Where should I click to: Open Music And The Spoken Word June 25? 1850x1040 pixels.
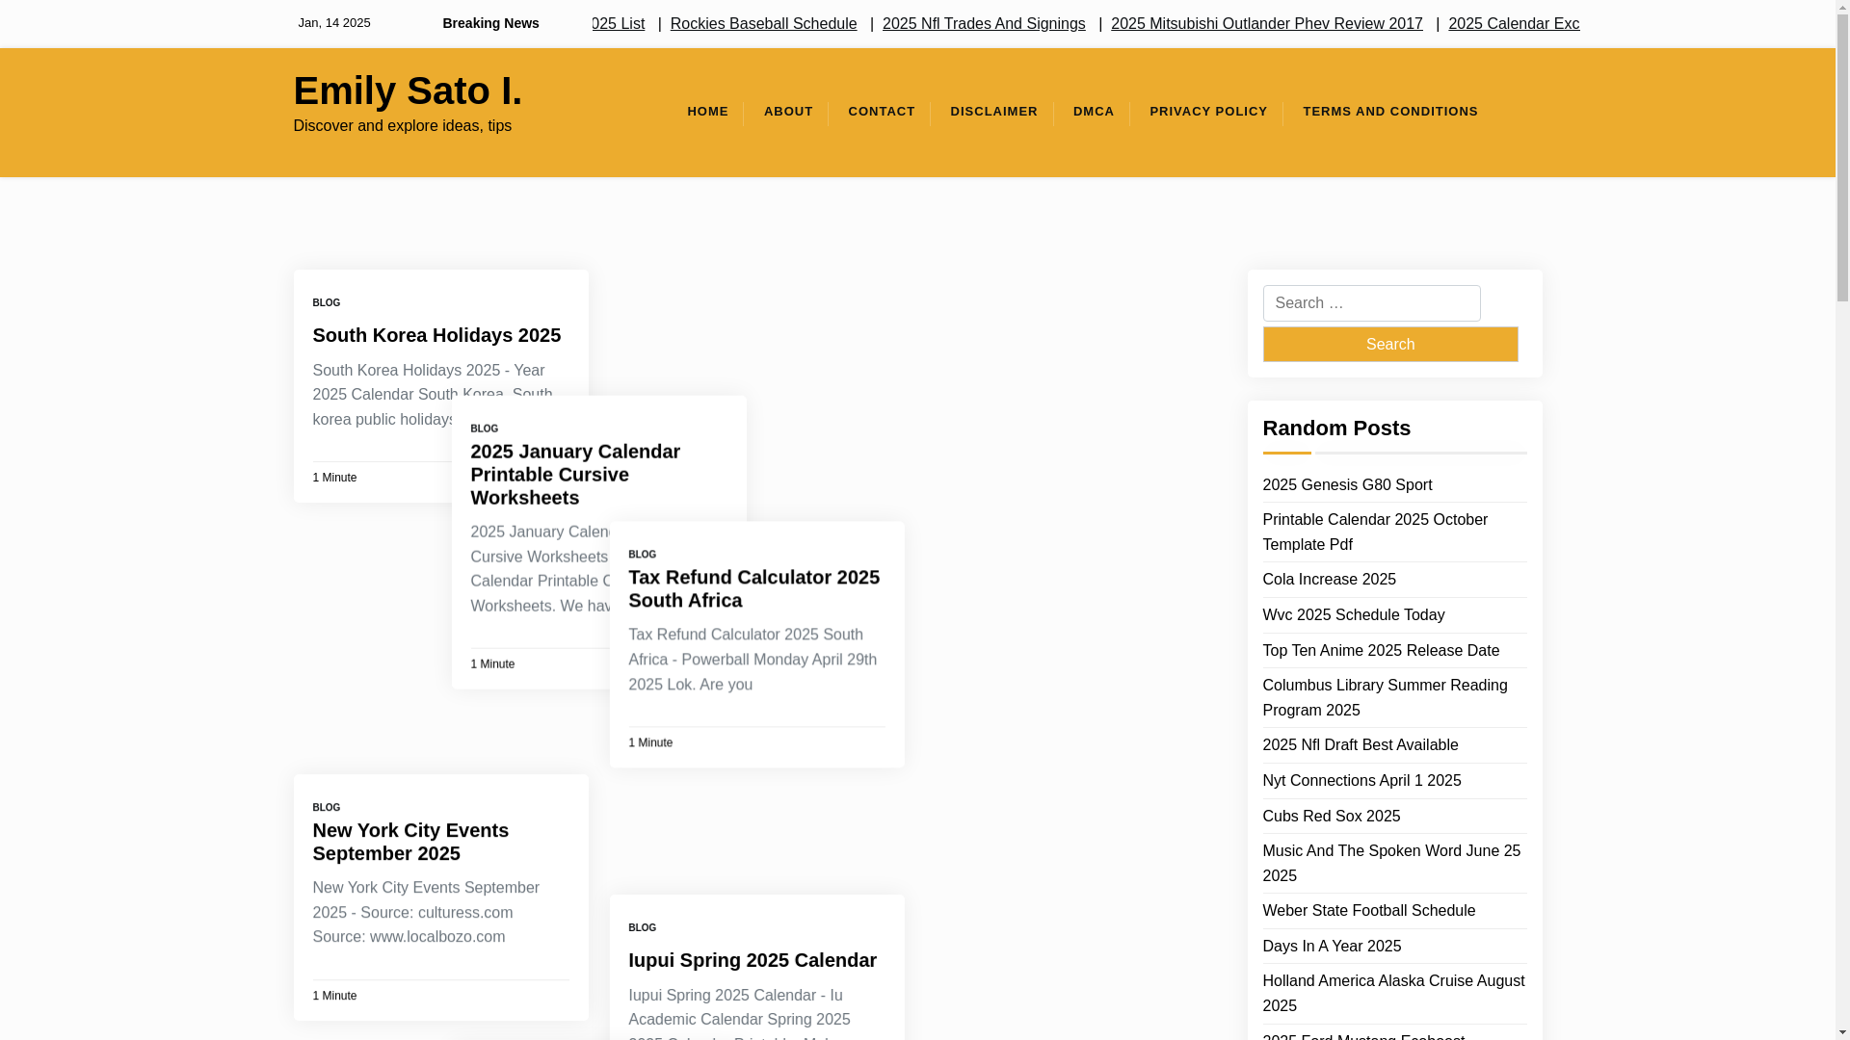(1391, 864)
